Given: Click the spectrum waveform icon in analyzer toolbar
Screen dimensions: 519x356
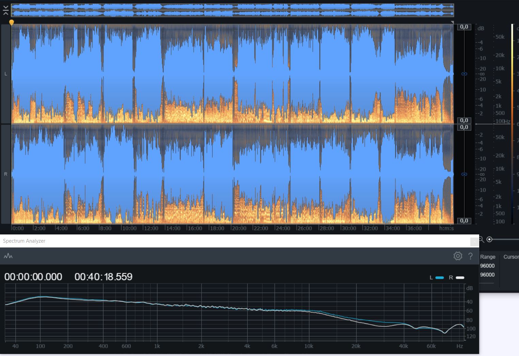Looking at the screenshot, I should point(8,256).
